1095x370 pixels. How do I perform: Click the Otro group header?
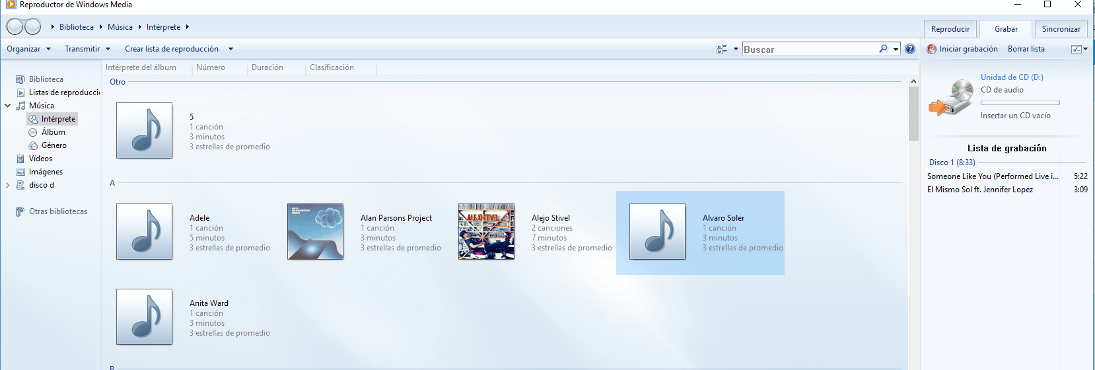pos(118,82)
